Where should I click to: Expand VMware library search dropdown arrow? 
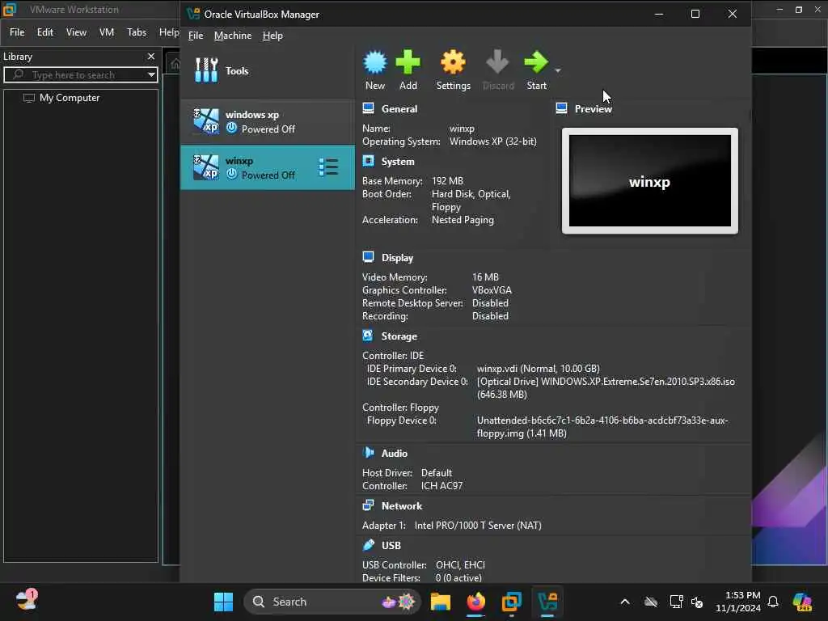[151, 74]
